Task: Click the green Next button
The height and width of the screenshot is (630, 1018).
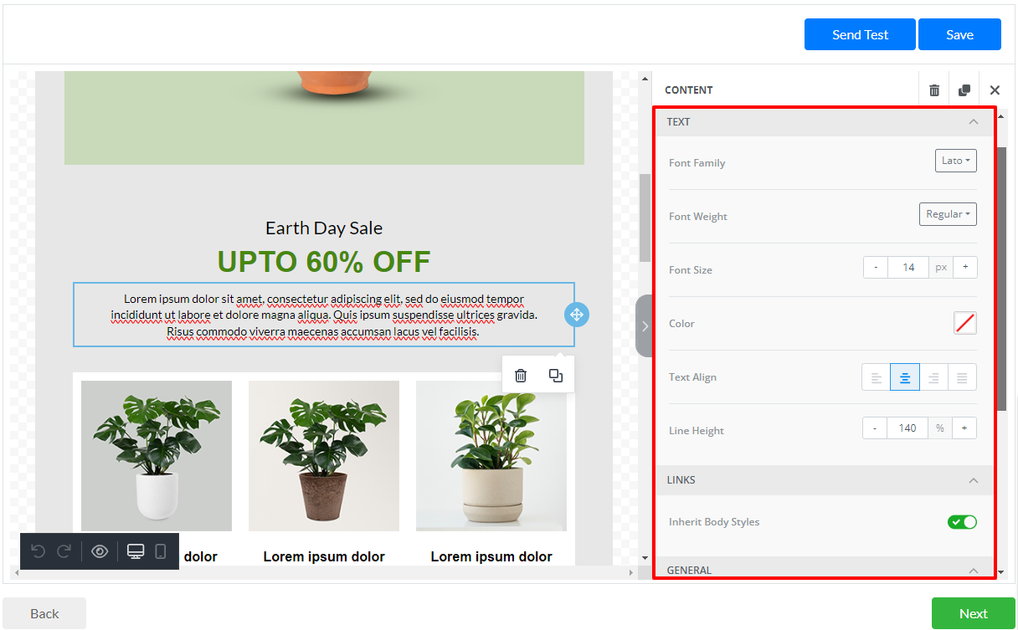Action: [973, 613]
